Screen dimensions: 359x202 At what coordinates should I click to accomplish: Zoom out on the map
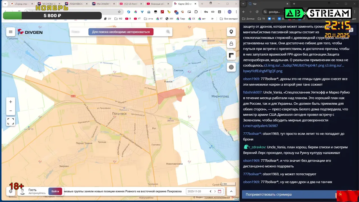point(11,111)
